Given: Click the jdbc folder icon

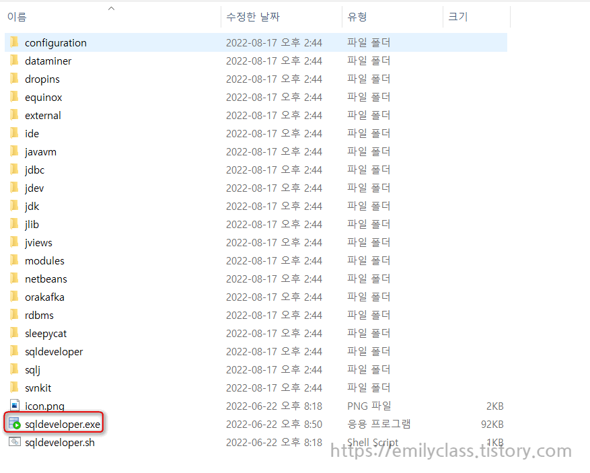Looking at the screenshot, I should (14, 170).
